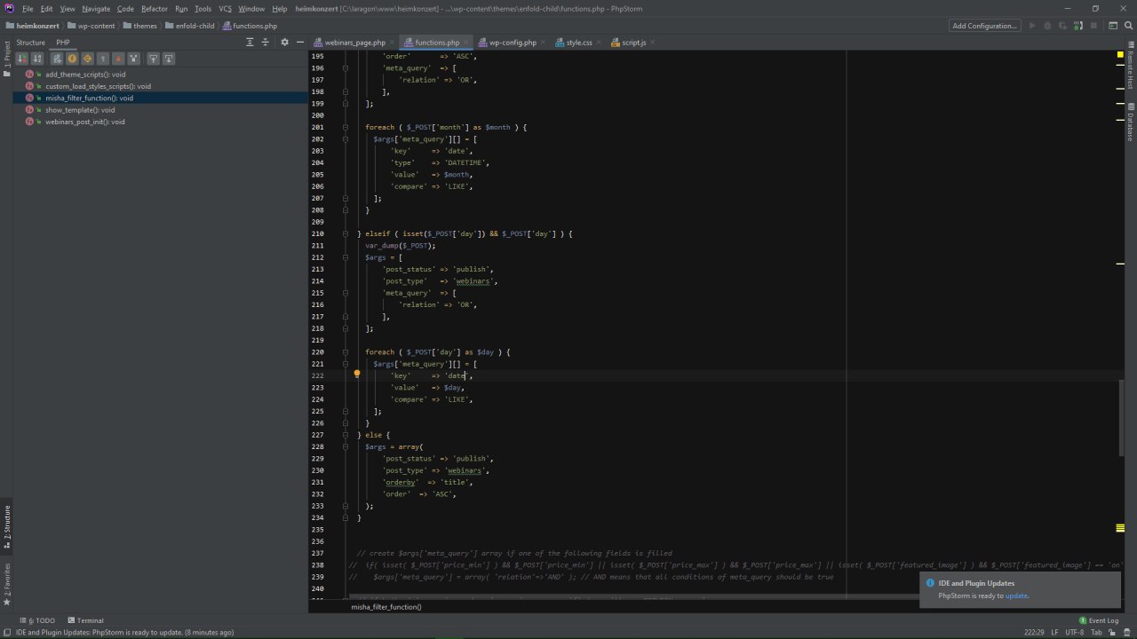Click the update link in notification popup
The width and height of the screenshot is (1137, 639).
click(1016, 596)
